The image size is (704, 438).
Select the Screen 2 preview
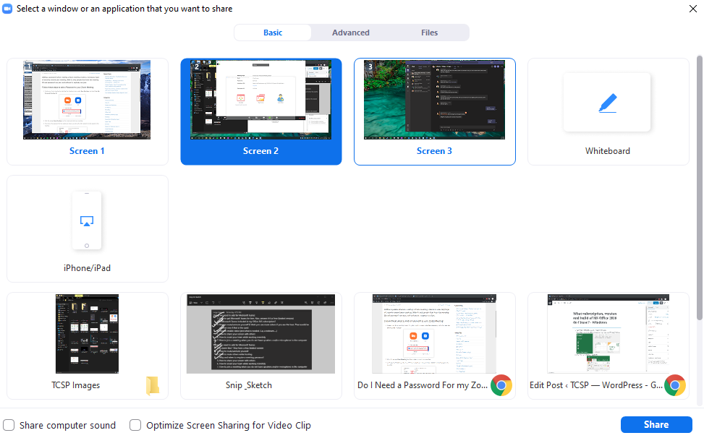click(260, 100)
